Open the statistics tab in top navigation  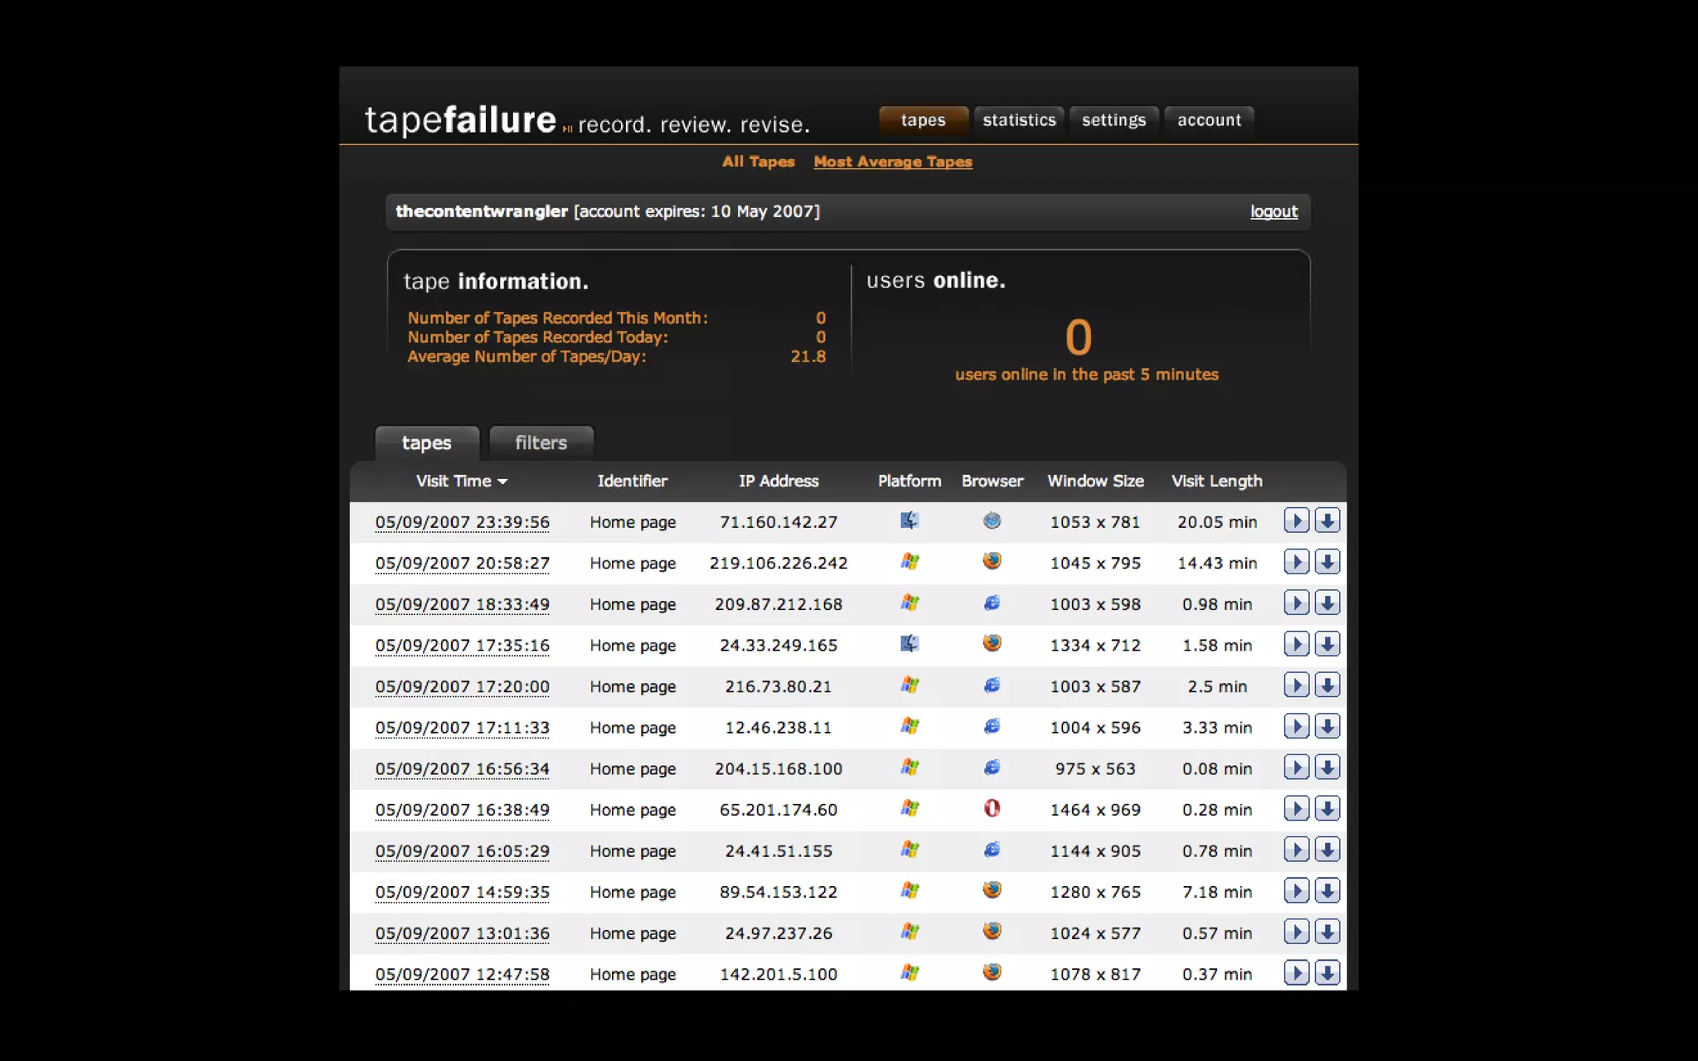(x=1019, y=120)
